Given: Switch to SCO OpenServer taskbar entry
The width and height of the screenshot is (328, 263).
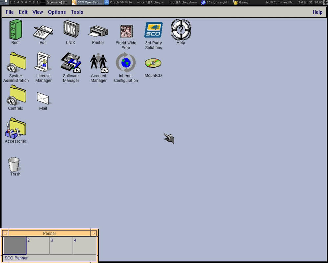Looking at the screenshot, I should [88, 2].
